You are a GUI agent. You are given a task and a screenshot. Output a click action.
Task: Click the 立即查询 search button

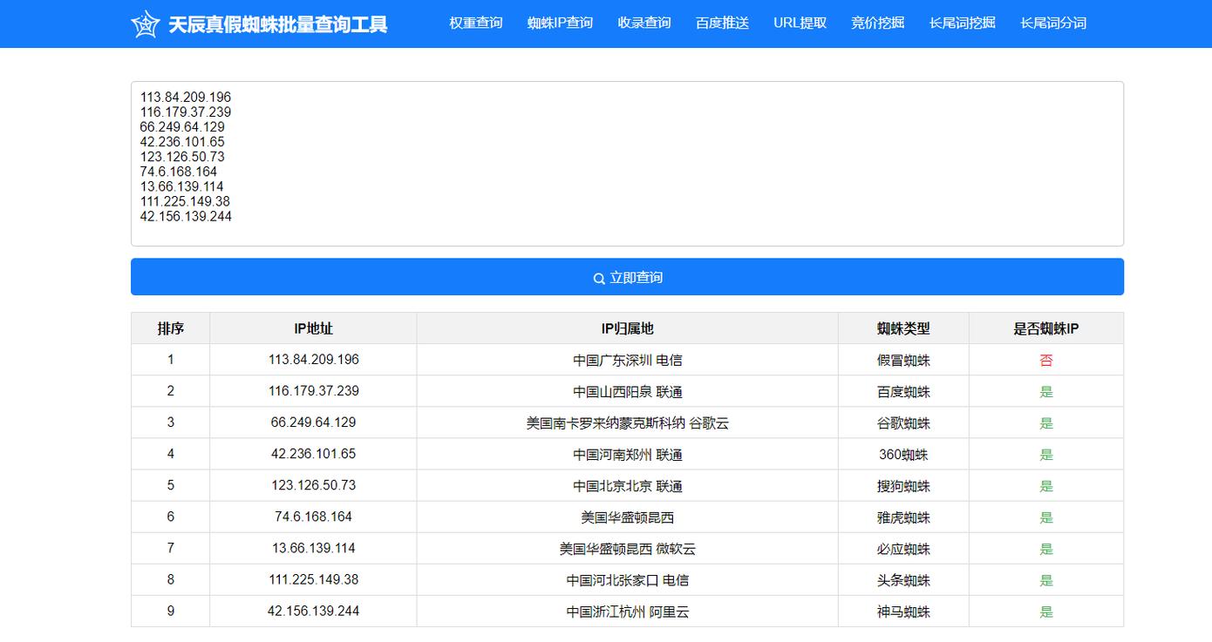point(627,277)
